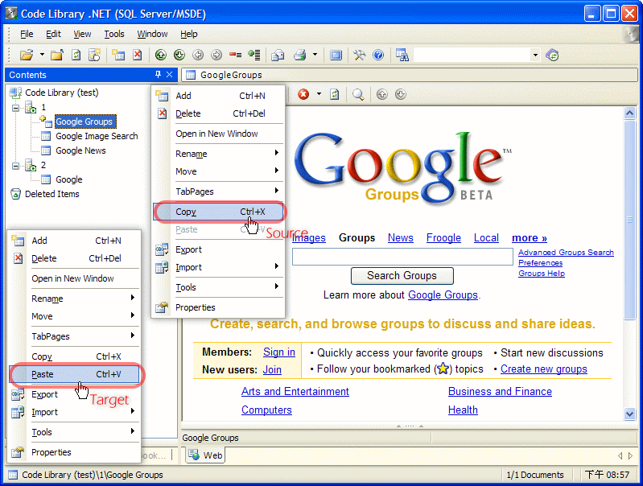
Task: Open options via the hammer and wrench icon
Action: [359, 55]
